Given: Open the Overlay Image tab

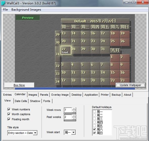Looking at the screenshot, I should [60, 95].
